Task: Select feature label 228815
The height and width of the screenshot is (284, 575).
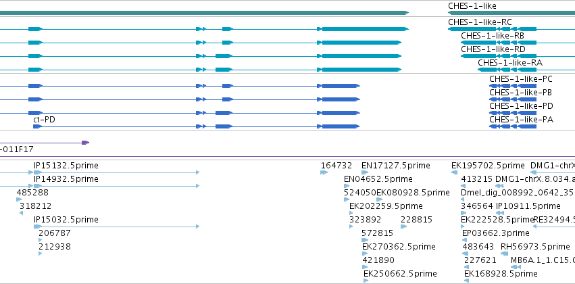Action: [x=417, y=219]
